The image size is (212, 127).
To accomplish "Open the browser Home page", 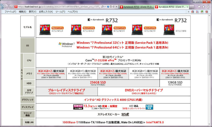I will [199, 7].
